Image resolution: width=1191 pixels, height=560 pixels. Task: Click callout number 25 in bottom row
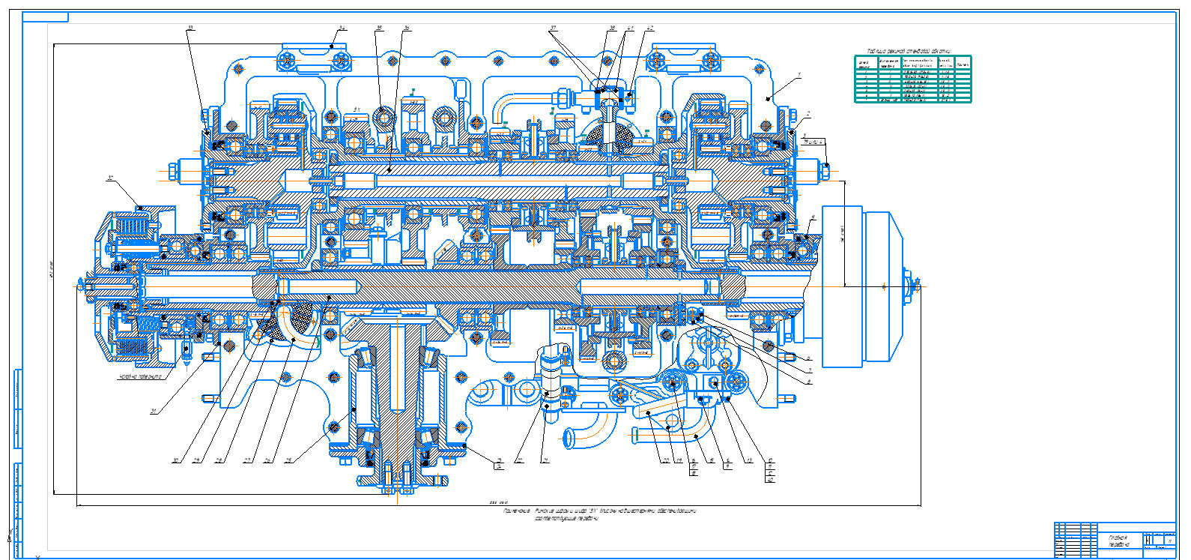[x=288, y=460]
